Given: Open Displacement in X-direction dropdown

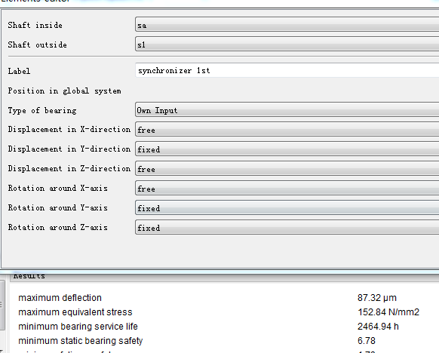Looking at the screenshot, I should tap(287, 129).
